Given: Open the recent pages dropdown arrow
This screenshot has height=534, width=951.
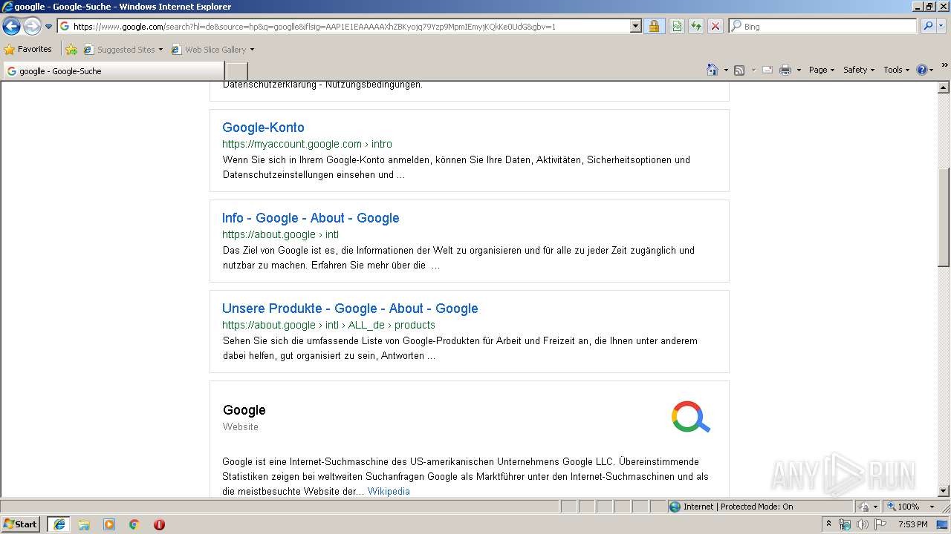Looking at the screenshot, I should coord(49,27).
